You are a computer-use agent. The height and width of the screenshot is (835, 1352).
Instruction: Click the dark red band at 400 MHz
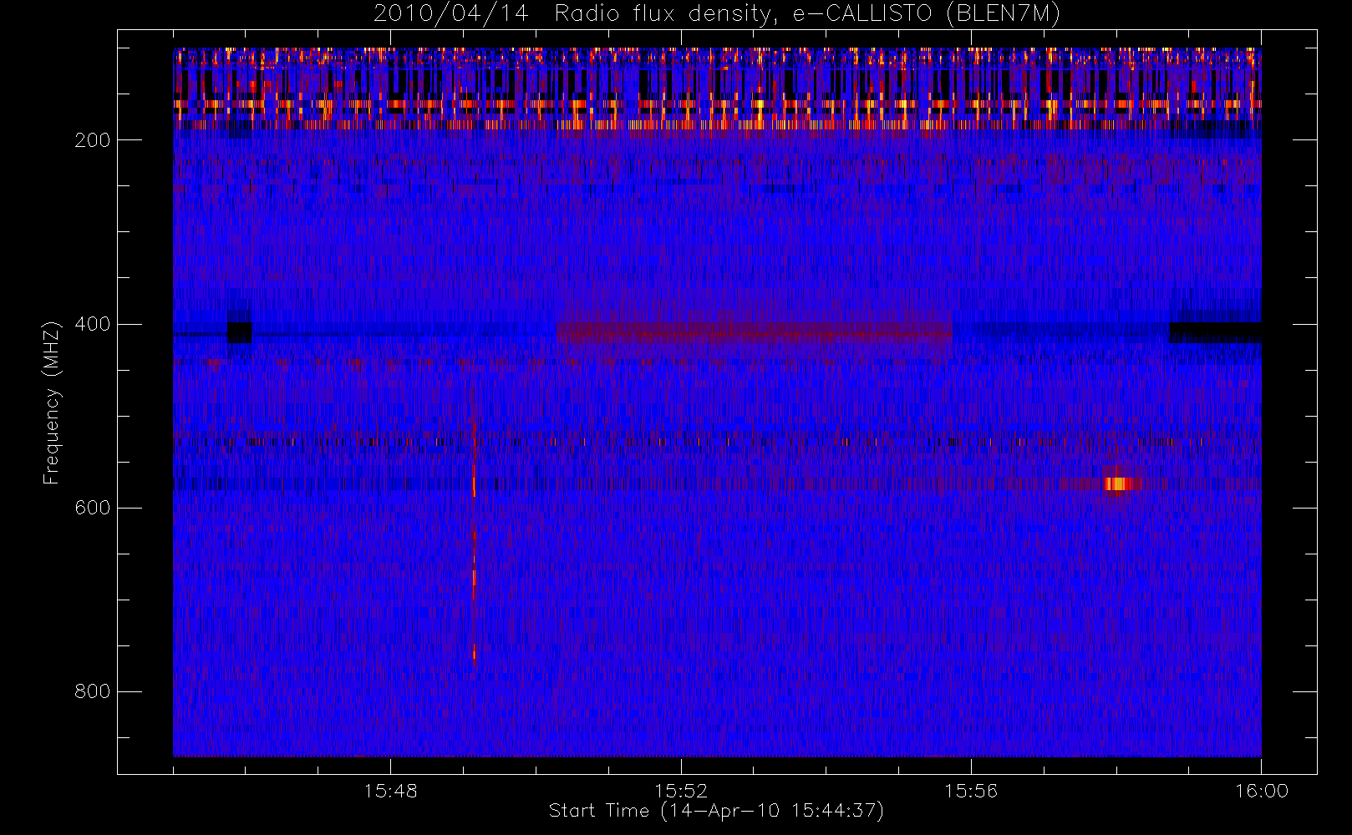tap(755, 332)
